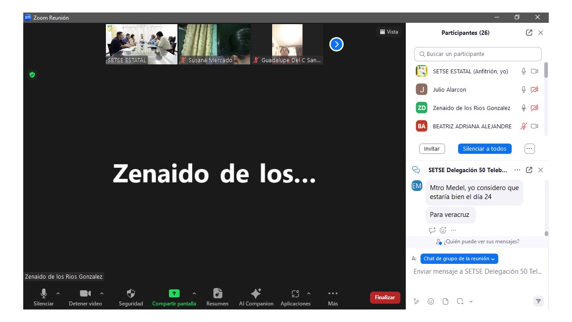Click the green Compartir pantalla icon
The height and width of the screenshot is (322, 572).
(174, 294)
